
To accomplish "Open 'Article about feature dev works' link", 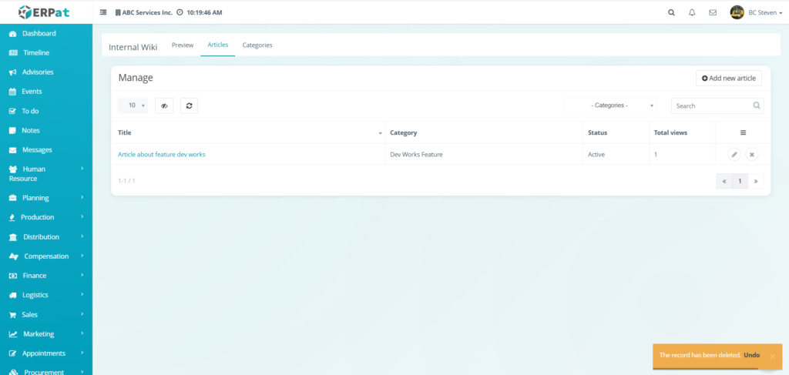I will point(162,154).
